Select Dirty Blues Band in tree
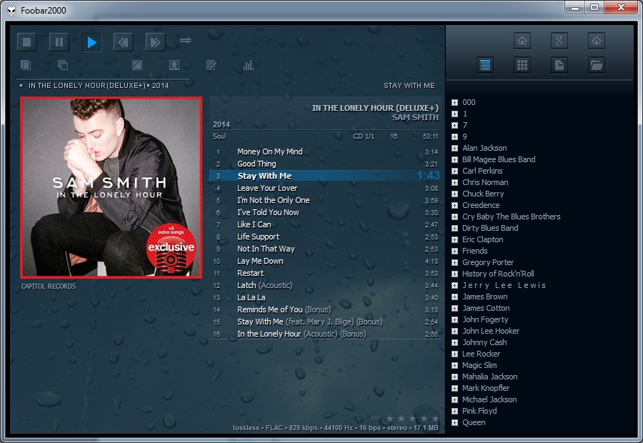This screenshot has height=443, width=643. tap(490, 228)
